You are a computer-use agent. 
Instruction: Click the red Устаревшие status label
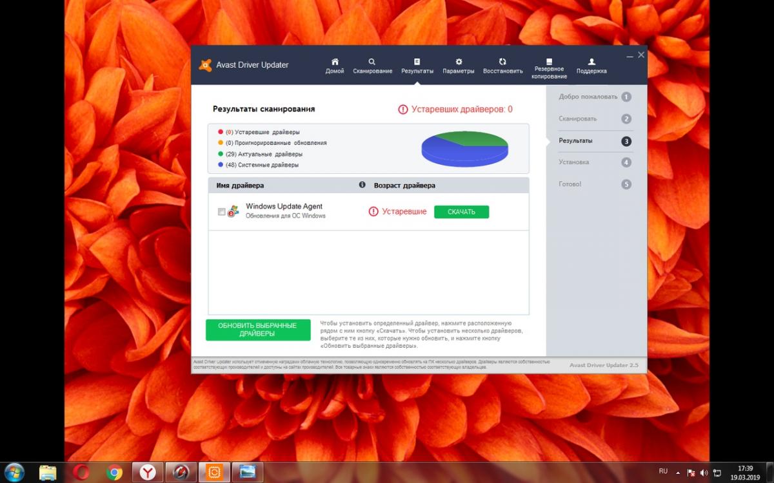pos(397,211)
